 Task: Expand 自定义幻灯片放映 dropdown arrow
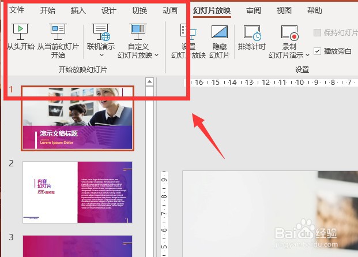[x=157, y=55]
